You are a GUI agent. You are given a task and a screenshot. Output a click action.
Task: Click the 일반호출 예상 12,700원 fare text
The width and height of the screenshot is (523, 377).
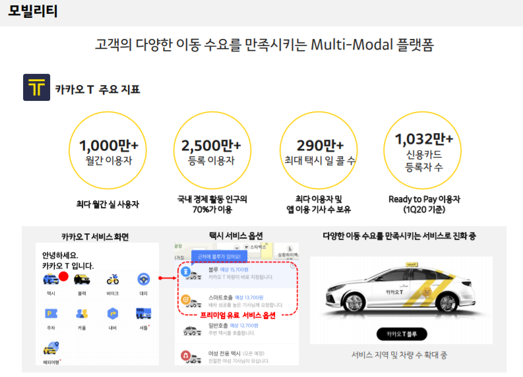click(233, 326)
